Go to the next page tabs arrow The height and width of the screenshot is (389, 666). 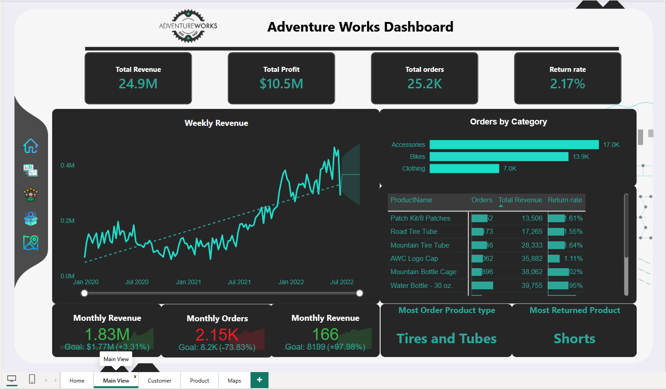pos(56,380)
